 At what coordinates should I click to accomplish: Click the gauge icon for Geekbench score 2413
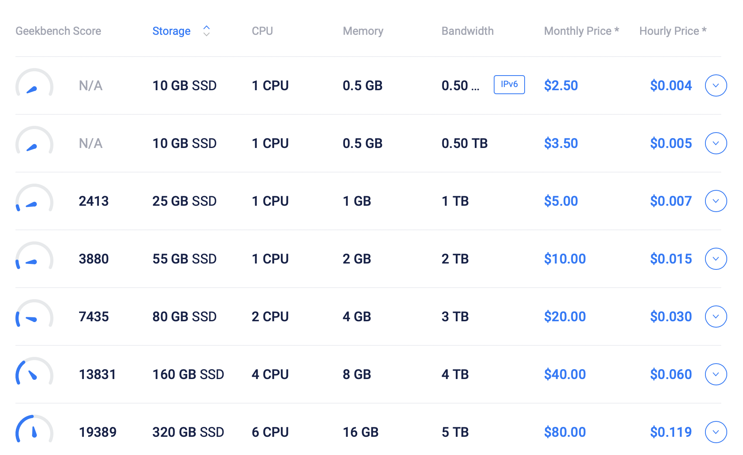click(34, 199)
